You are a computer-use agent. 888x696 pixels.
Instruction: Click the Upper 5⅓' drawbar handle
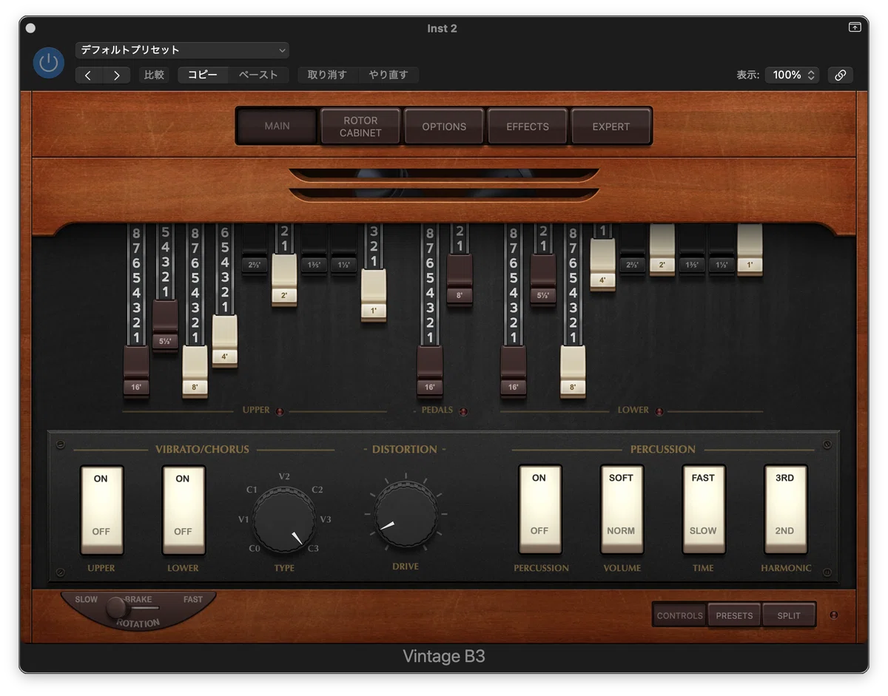point(165,325)
